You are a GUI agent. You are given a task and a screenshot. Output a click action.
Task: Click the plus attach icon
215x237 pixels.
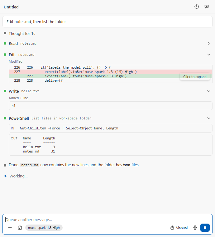coord(10,228)
